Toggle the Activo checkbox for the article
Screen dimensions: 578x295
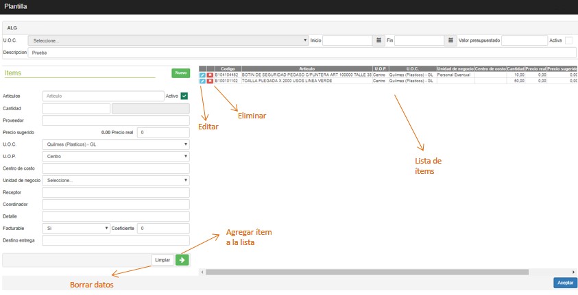[x=184, y=96]
